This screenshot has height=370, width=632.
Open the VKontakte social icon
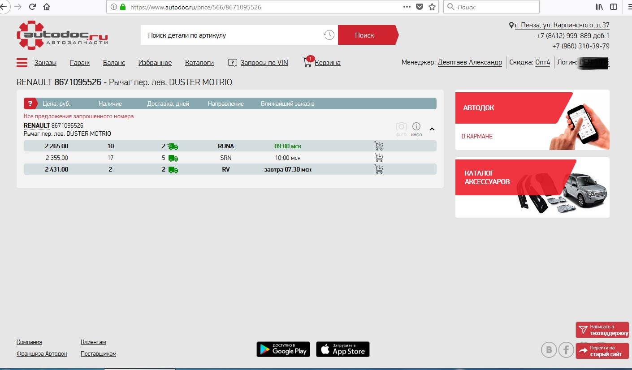549,349
